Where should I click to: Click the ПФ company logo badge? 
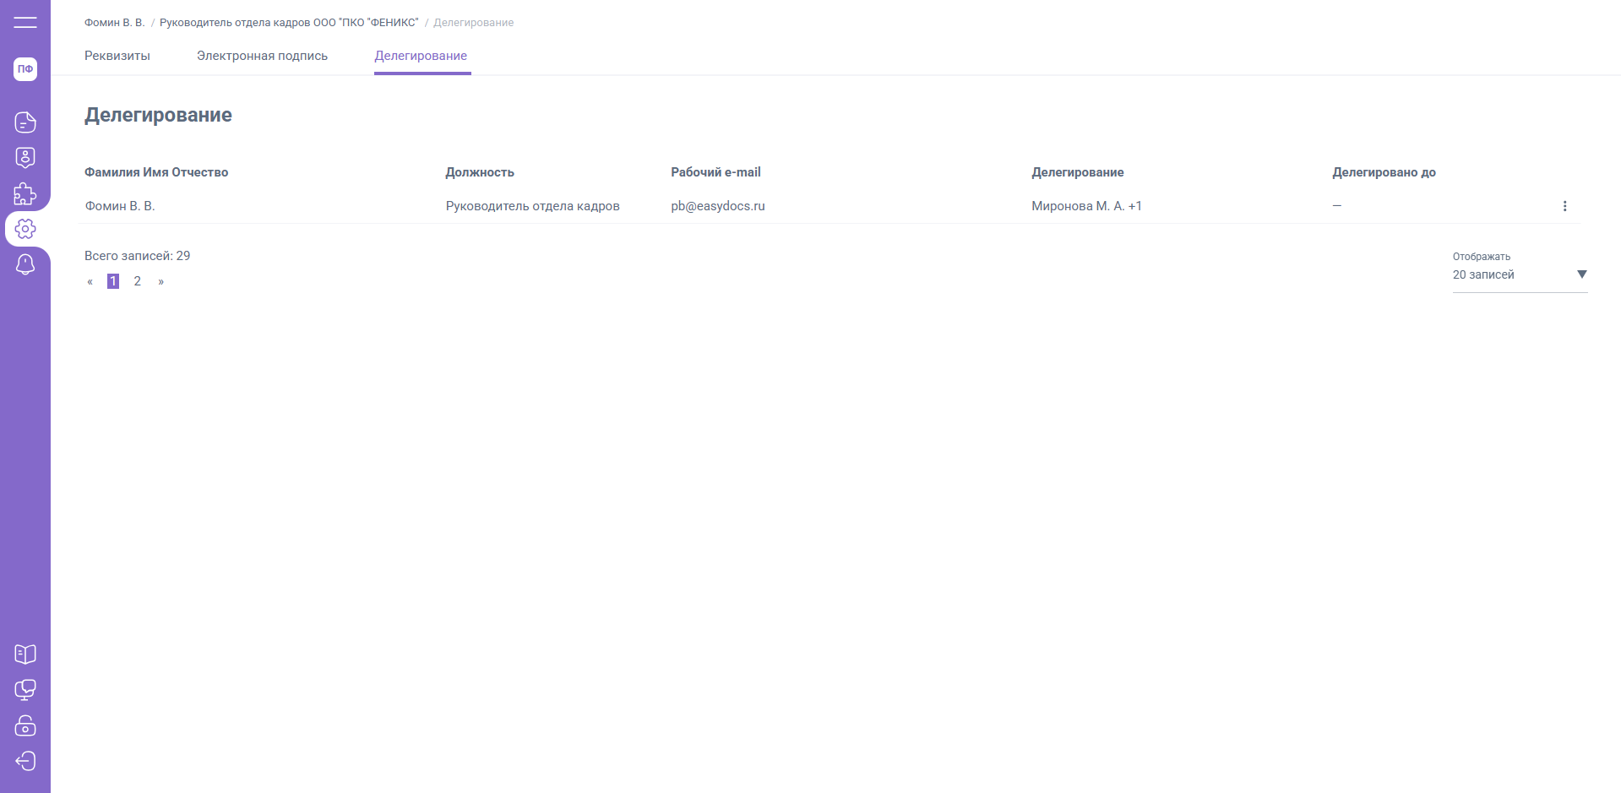(x=25, y=69)
